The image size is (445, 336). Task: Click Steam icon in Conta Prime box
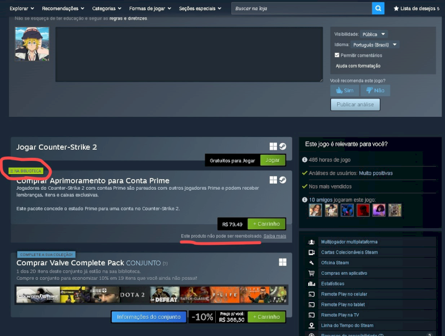click(283, 180)
